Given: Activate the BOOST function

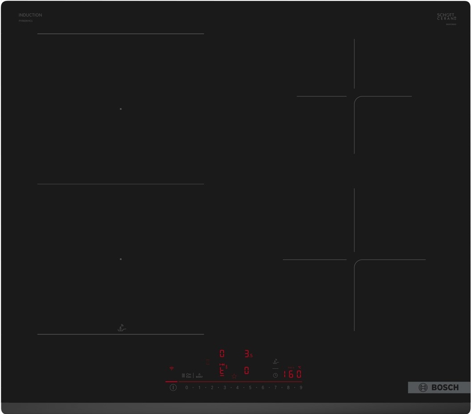Looking at the screenshot, I should pyautogui.click(x=199, y=376).
